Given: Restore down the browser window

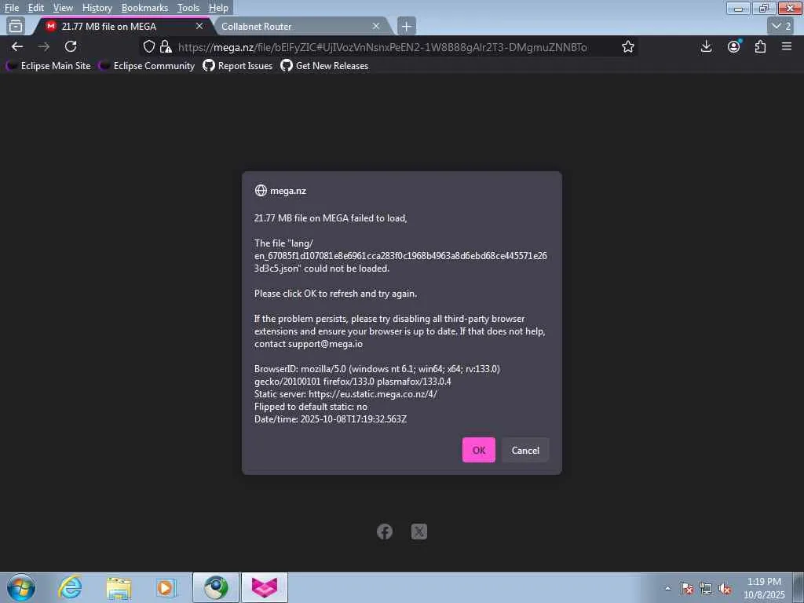Looking at the screenshot, I should pyautogui.click(x=764, y=8).
